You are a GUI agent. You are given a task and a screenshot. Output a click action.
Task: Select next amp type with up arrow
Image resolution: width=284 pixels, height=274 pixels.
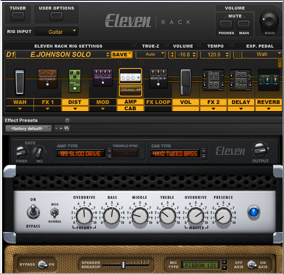(109, 150)
